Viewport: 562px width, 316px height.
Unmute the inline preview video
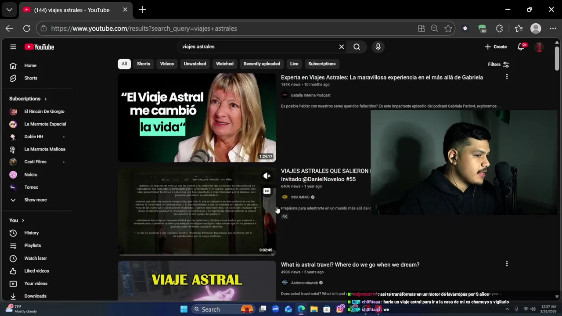pyautogui.click(x=267, y=176)
